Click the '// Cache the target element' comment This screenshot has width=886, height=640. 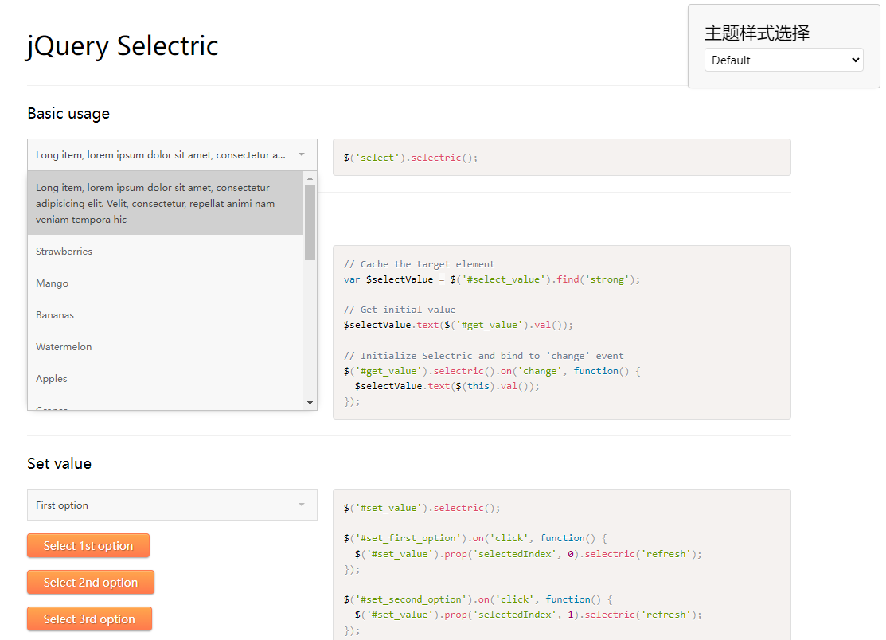420,263
